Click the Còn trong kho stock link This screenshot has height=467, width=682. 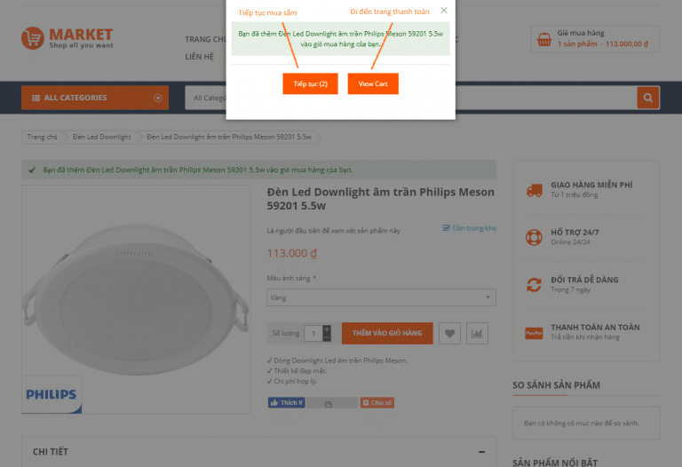click(470, 228)
